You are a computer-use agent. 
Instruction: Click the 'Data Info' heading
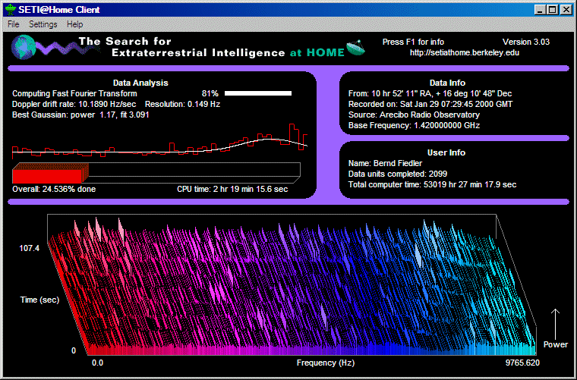(447, 83)
